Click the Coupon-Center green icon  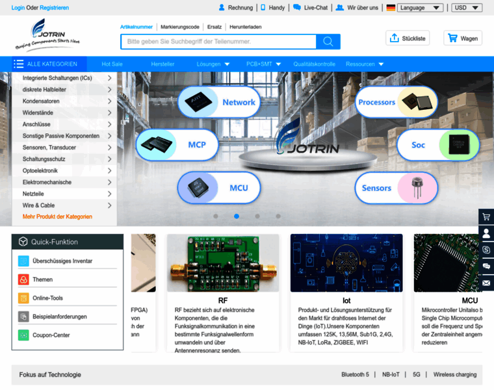(23, 335)
